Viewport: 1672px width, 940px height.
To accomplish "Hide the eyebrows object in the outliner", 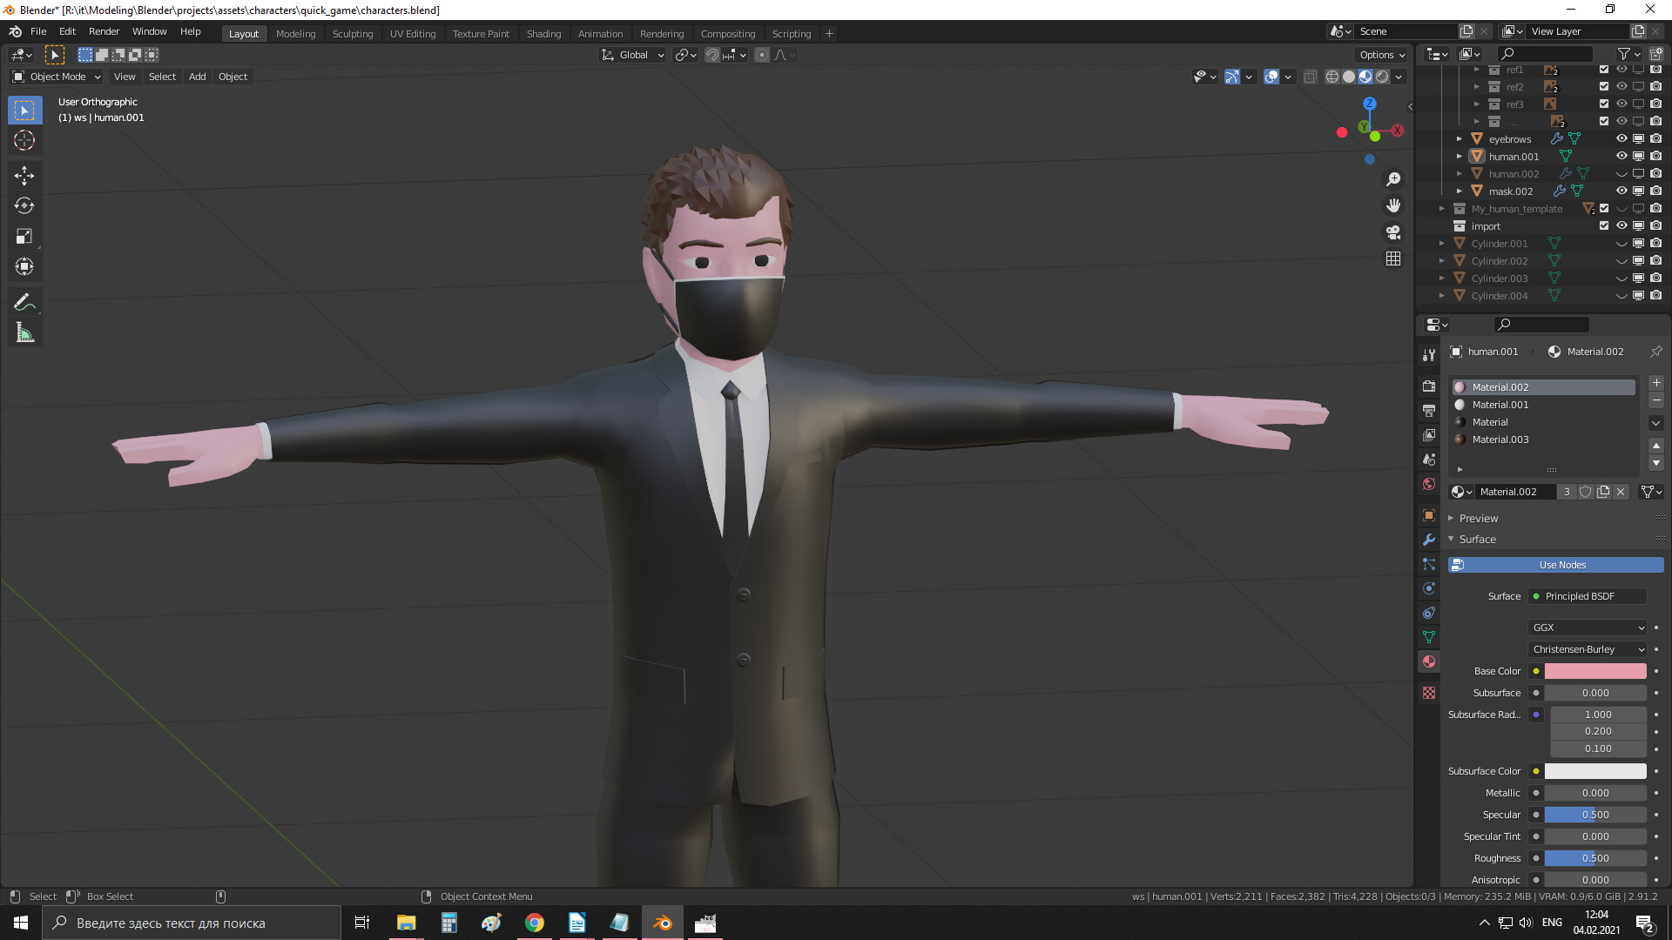I will click(1621, 138).
